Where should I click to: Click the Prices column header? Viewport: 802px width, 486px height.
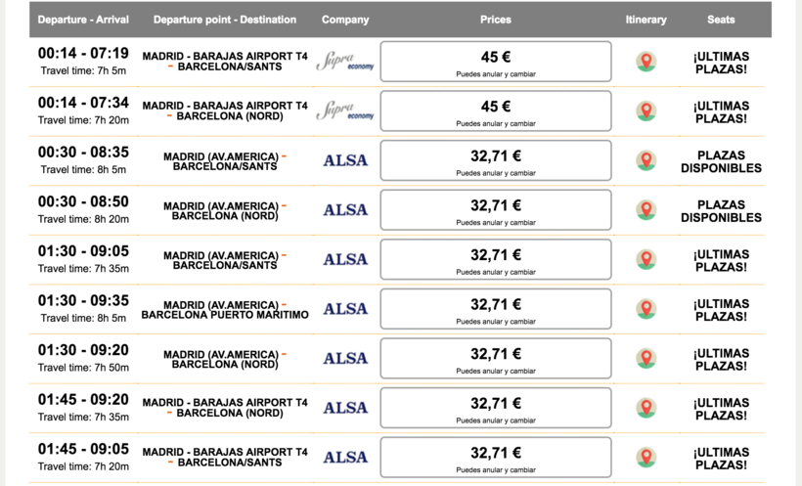coord(496,20)
